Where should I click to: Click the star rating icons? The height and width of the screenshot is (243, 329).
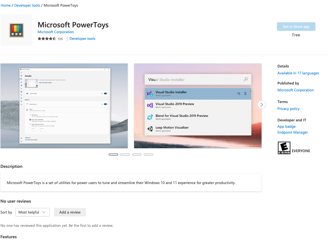coord(47,39)
